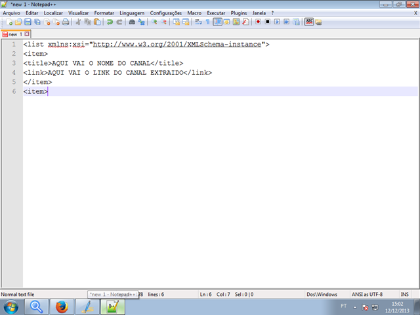Click Synchronize vertical scrolling icon
The height and width of the screenshot is (315, 420).
point(176,22)
